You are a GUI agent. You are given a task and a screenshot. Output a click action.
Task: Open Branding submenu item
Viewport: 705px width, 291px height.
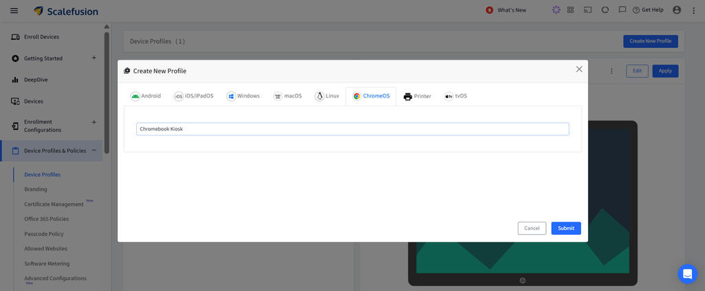click(36, 189)
